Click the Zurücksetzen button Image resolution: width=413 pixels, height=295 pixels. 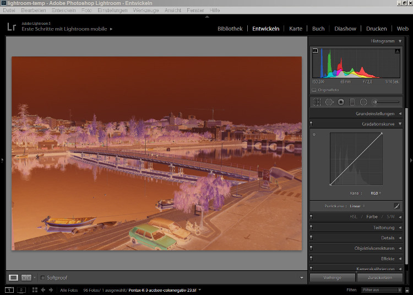(x=380, y=277)
